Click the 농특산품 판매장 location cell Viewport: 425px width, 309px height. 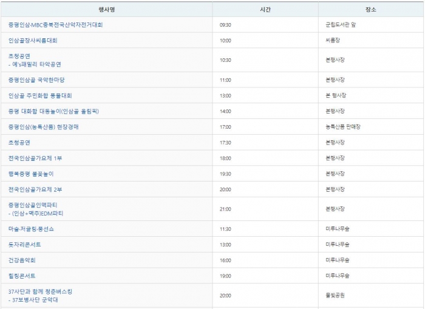pyautogui.click(x=343, y=127)
